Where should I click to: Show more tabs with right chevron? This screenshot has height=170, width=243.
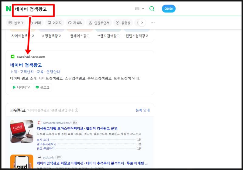coord(142,23)
